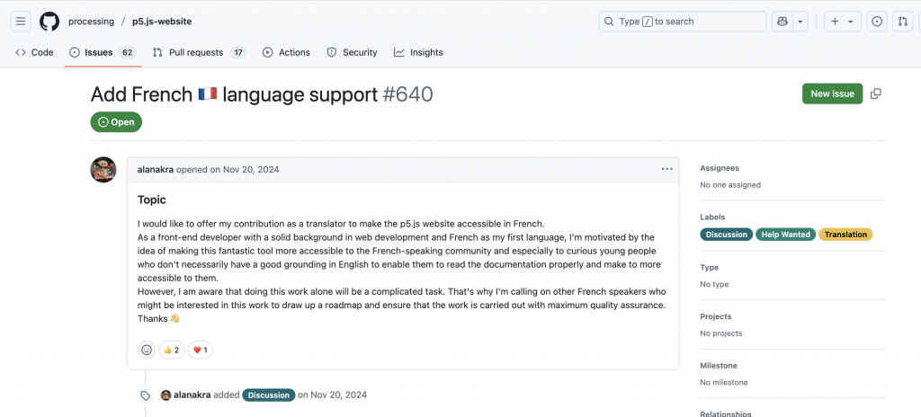This screenshot has height=417, width=921.
Task: Open the three-dot menu on alanakra's comment
Action: [x=666, y=169]
